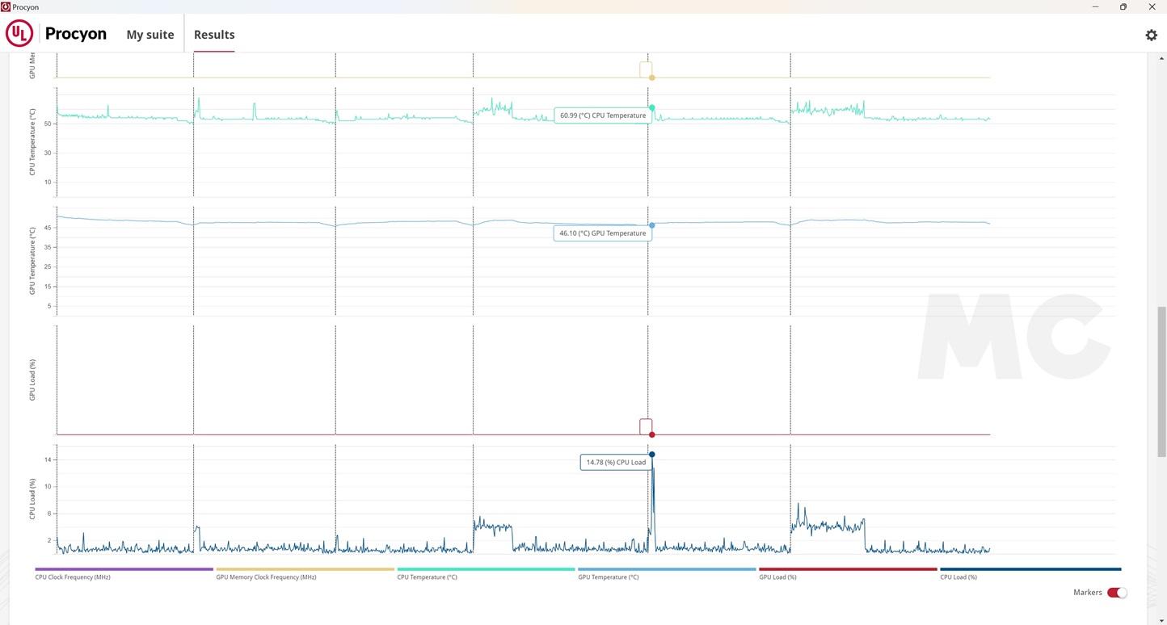Click the CPU Load peak data point

(x=651, y=455)
